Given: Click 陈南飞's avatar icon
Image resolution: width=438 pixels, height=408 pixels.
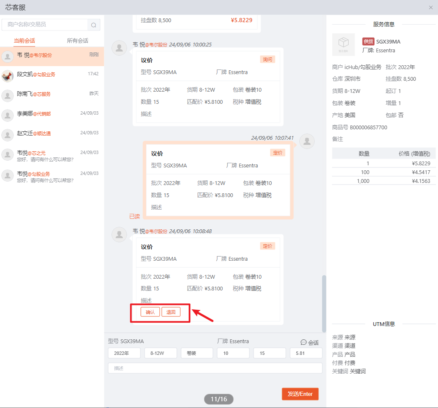Looking at the screenshot, I should click(x=8, y=95).
